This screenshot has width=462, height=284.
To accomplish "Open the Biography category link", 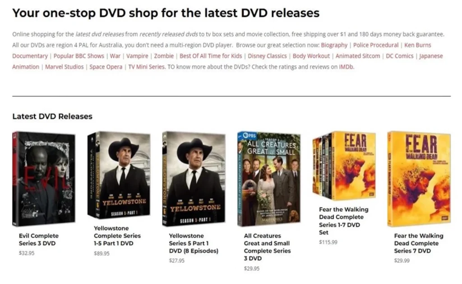I will [334, 45].
